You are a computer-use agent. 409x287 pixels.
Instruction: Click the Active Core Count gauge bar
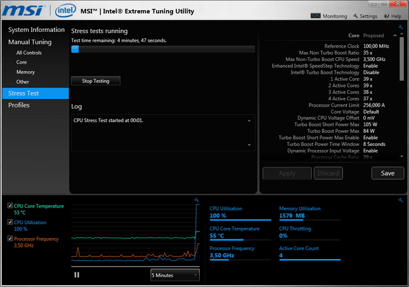309,260
